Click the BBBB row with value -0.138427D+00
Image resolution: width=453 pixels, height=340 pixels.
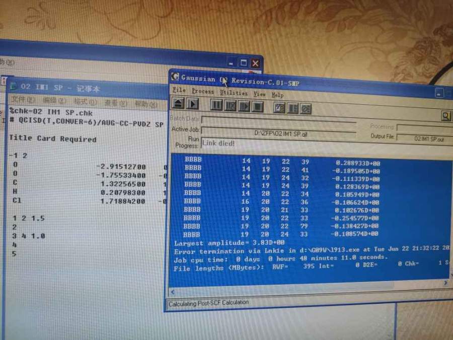(x=281, y=226)
